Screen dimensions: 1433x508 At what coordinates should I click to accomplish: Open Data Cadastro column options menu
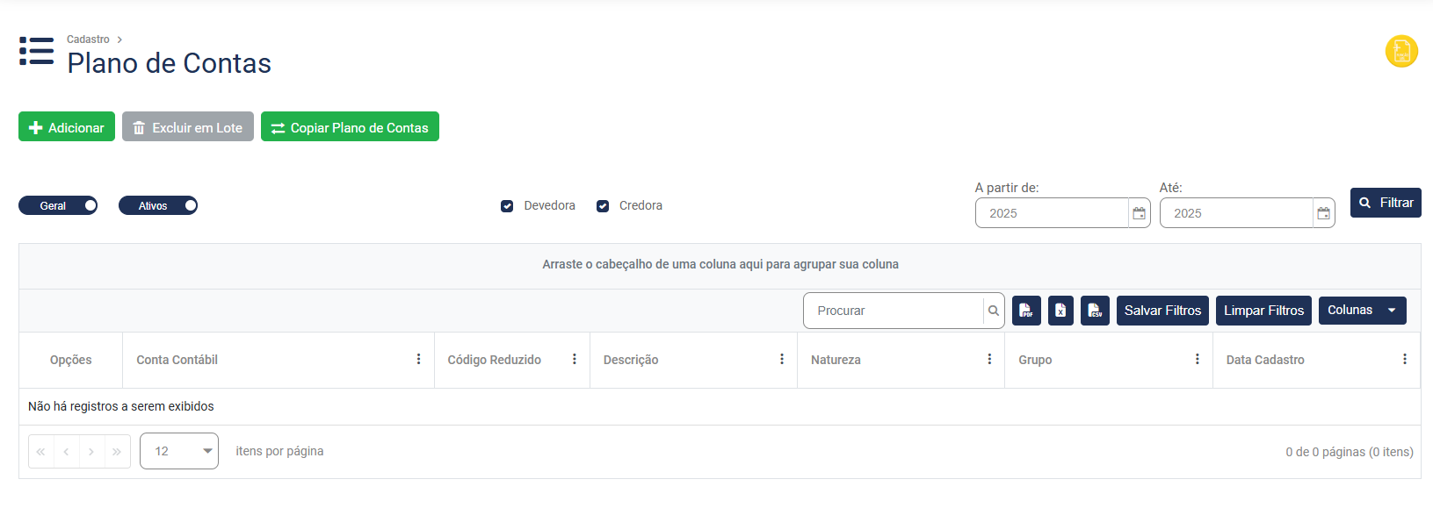coord(1405,360)
